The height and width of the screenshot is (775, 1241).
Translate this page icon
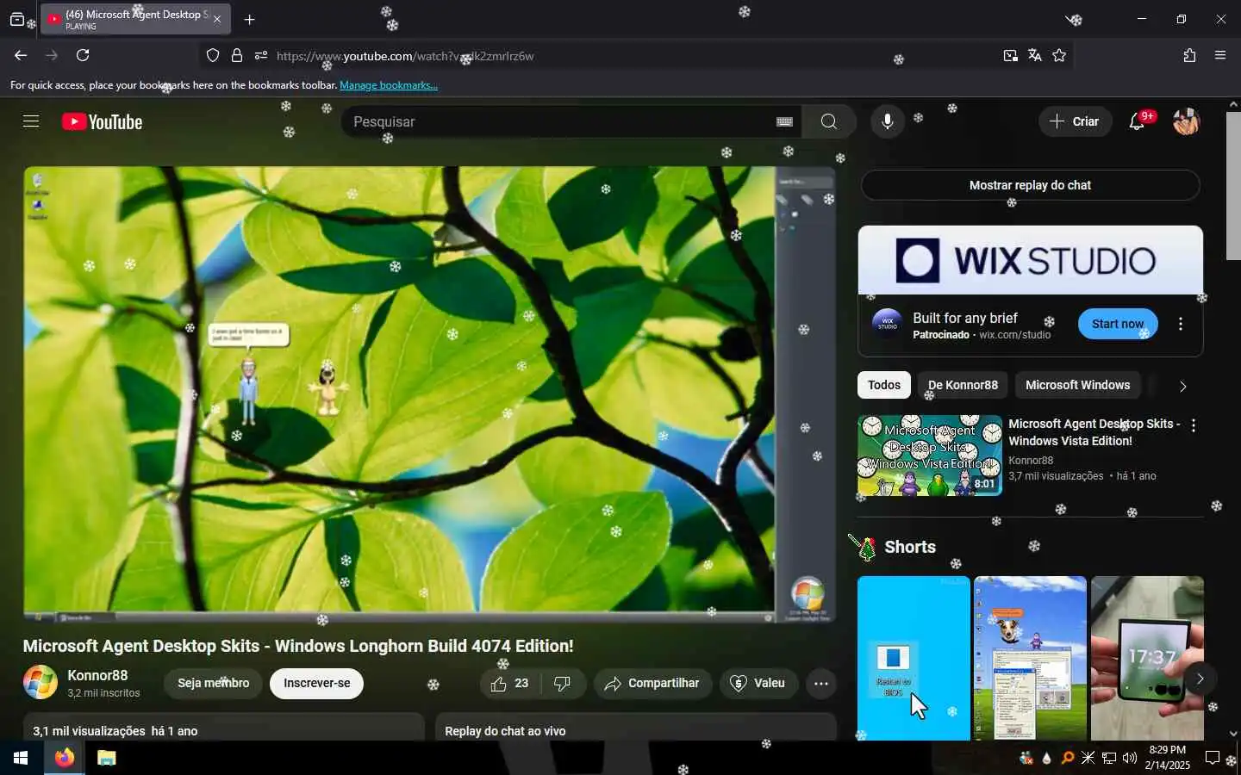[x=1035, y=55]
